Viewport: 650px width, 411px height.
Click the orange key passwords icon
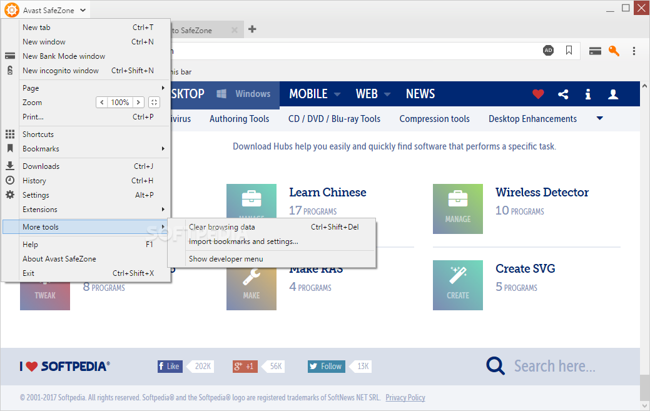coord(614,51)
